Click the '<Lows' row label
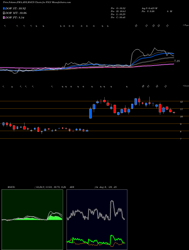This screenshot has width=189, height=250. (186, 86)
